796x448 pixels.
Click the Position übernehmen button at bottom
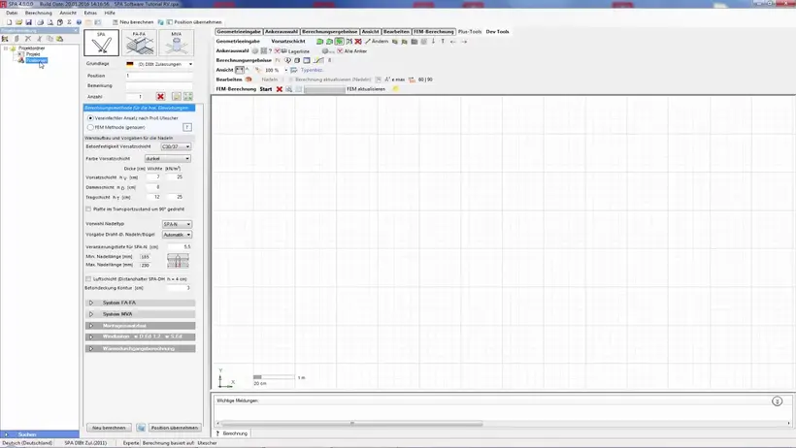tap(175, 428)
